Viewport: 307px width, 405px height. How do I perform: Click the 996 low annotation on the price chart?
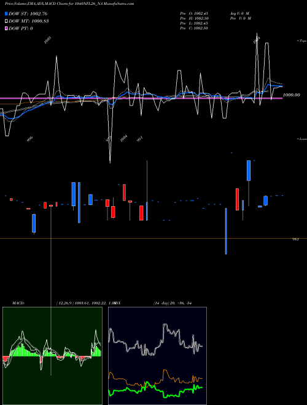pyautogui.click(x=30, y=139)
